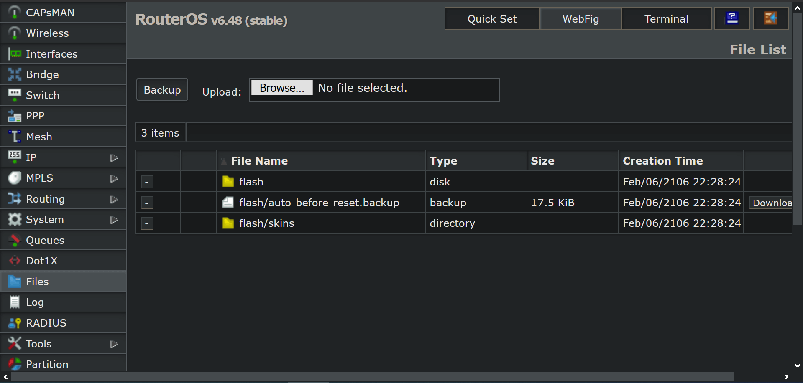Open the Terminal tab
The height and width of the screenshot is (383, 803).
tap(666, 18)
